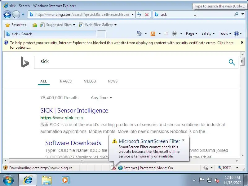Image resolution: width=248 pixels, height=186 pixels.
Task: Close the SmartScreen Filter notification balloon
Action: [x=183, y=140]
